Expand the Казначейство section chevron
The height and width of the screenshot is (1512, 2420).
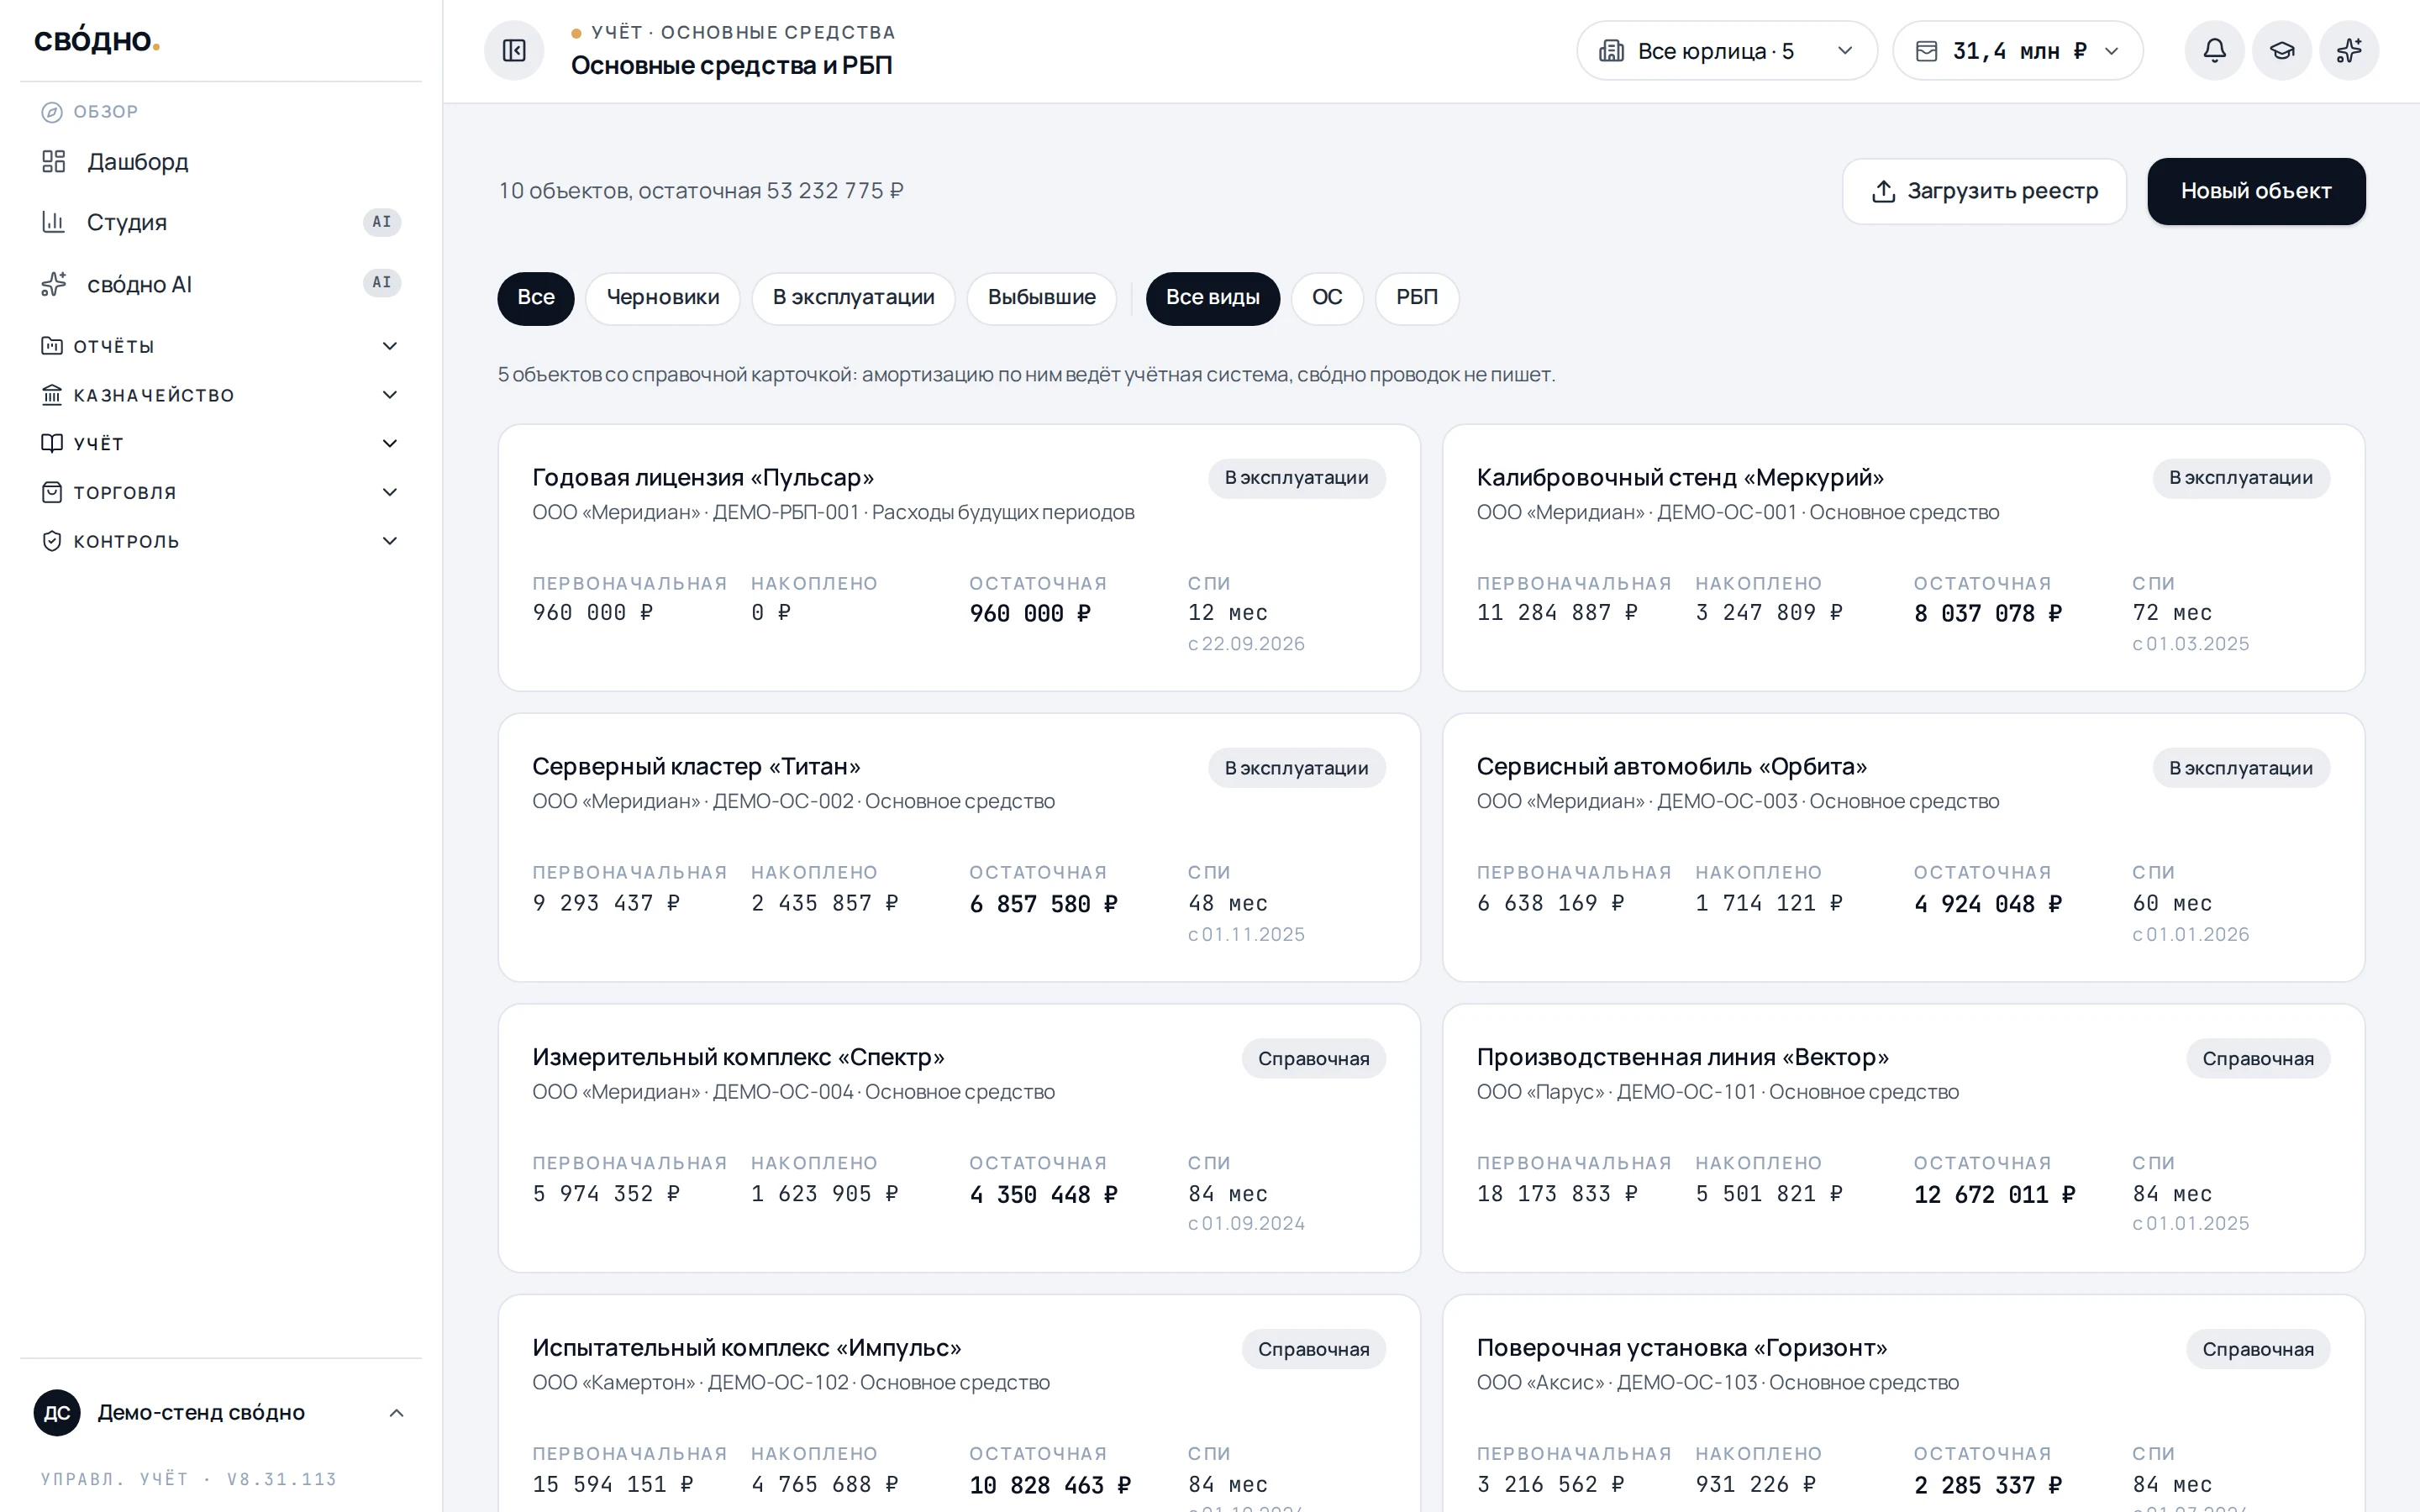click(390, 395)
